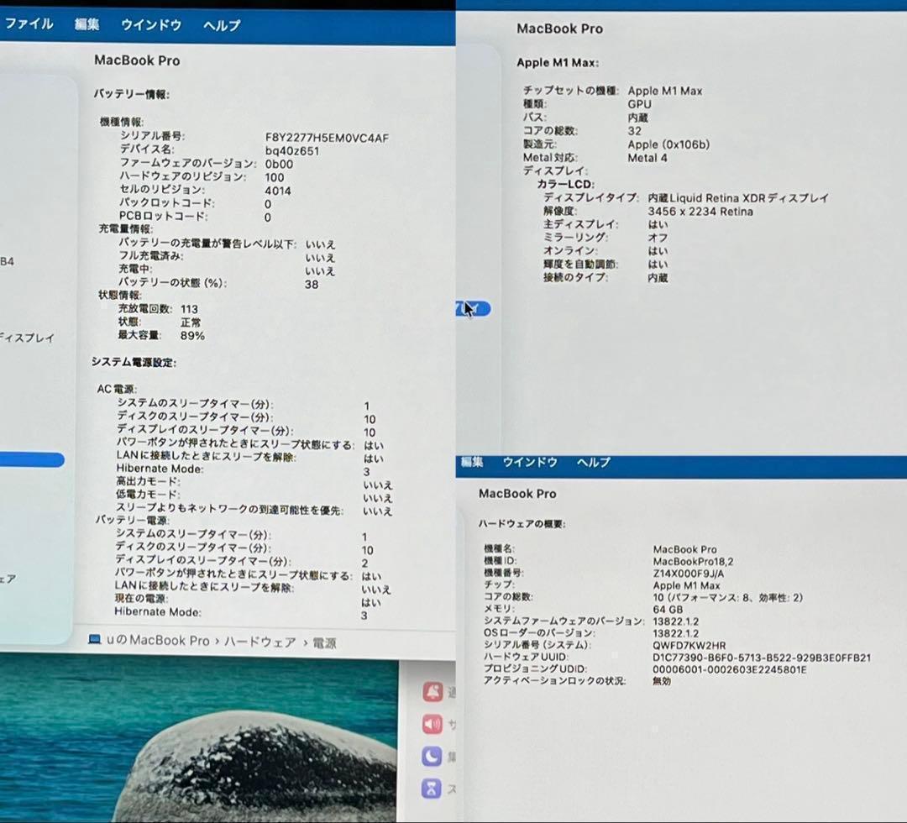Image resolution: width=907 pixels, height=823 pixels.
Task: Open the ファイル menu in the top-left menu bar
Action: tap(29, 24)
